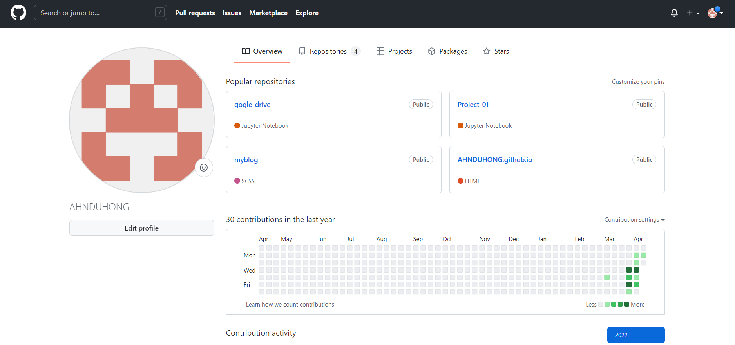Open the Project_01 repository
The image size is (735, 345).
pyautogui.click(x=473, y=105)
